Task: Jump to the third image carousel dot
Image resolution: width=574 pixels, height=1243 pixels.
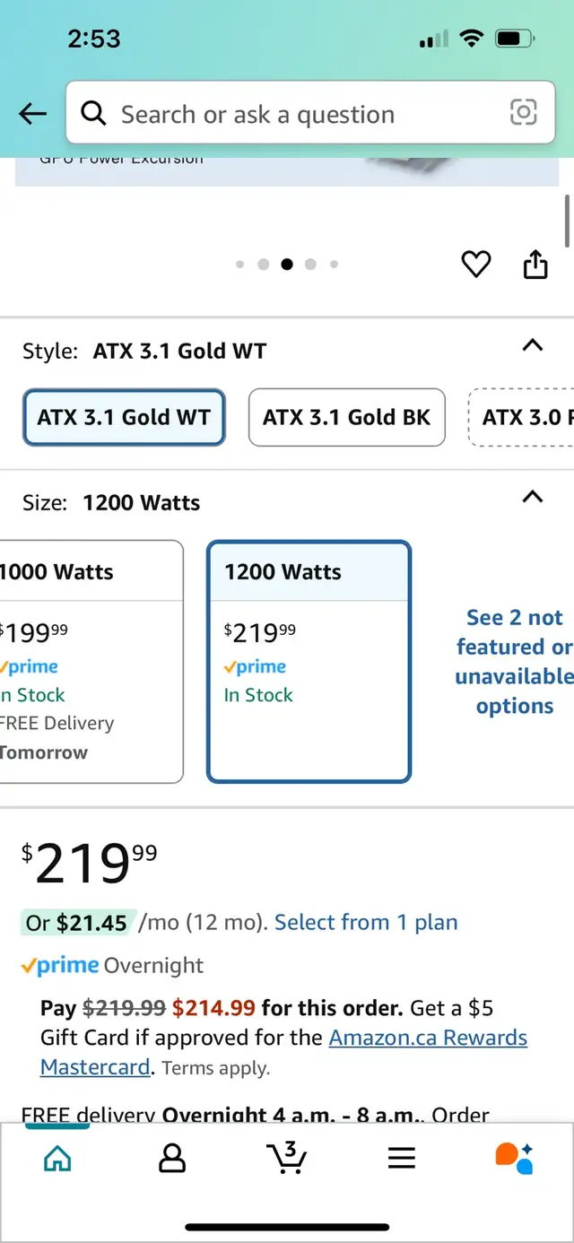Action: [x=287, y=265]
